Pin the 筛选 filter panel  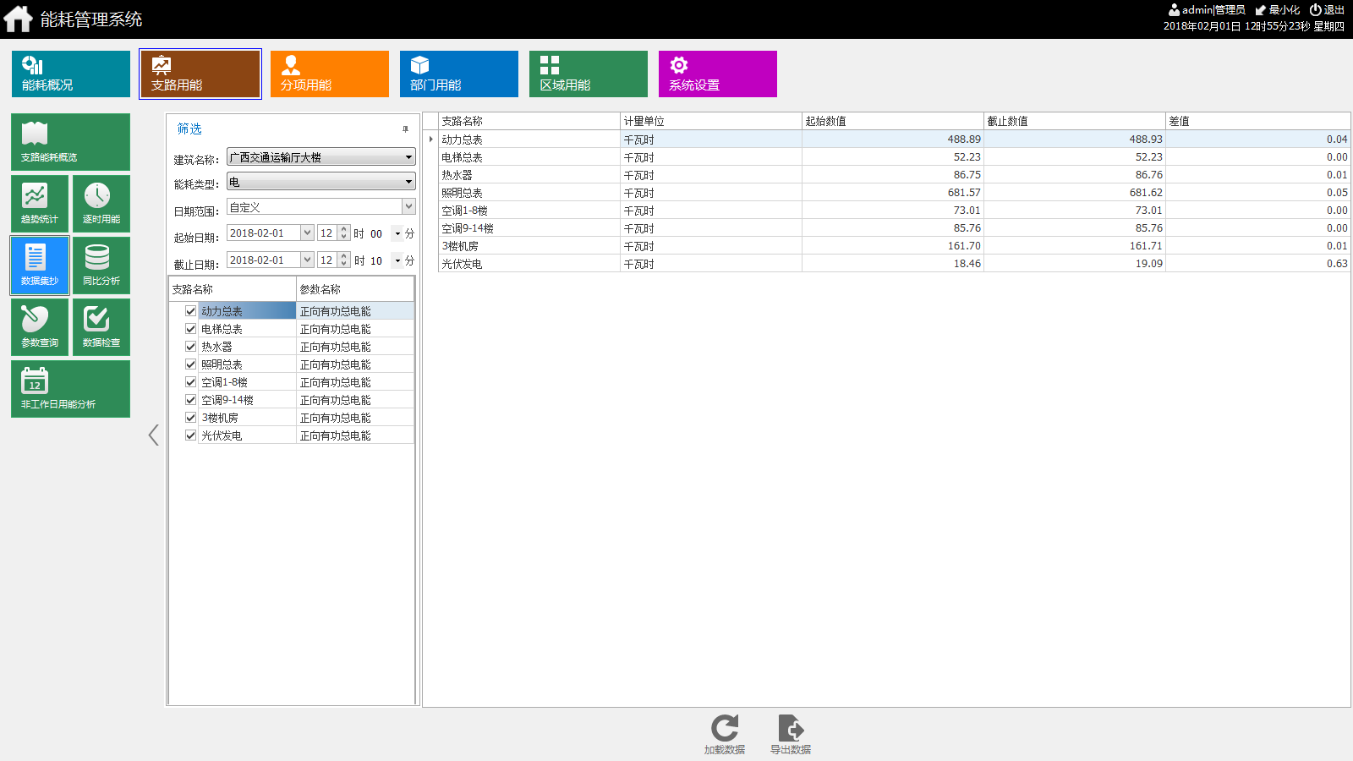405,129
